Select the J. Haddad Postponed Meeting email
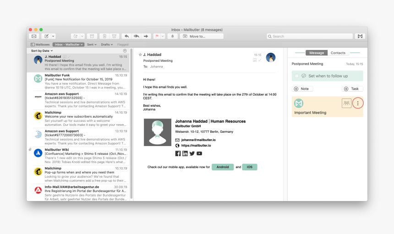394x234 pixels. (x=78, y=63)
